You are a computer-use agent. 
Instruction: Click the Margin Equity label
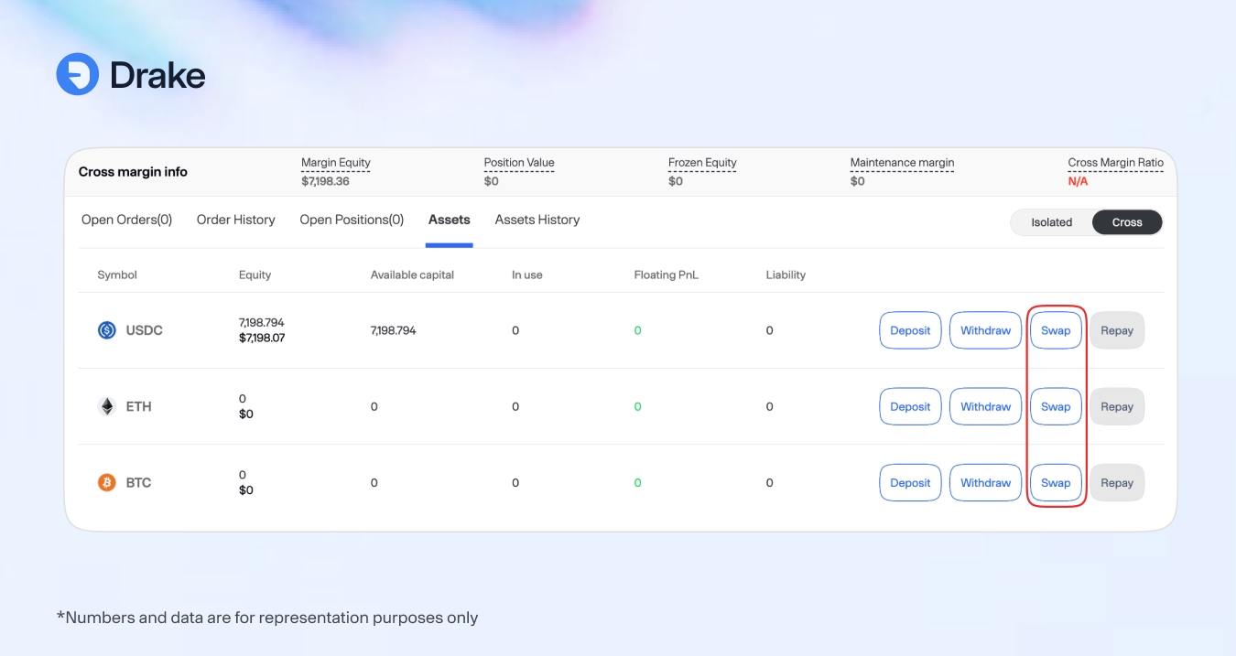coord(335,163)
